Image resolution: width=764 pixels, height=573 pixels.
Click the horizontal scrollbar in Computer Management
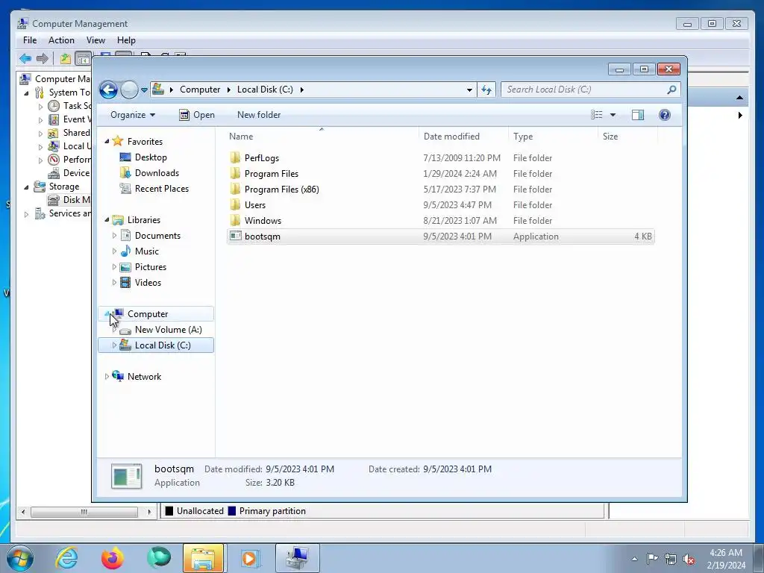coord(85,512)
